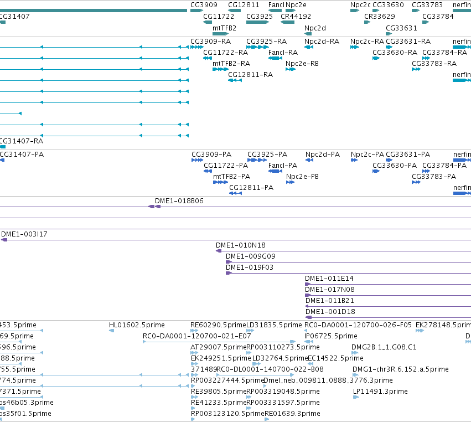The width and height of the screenshot is (471, 422).
Task: Click EST DMG2B.1_1.G08.C1
Action: tap(384, 347)
